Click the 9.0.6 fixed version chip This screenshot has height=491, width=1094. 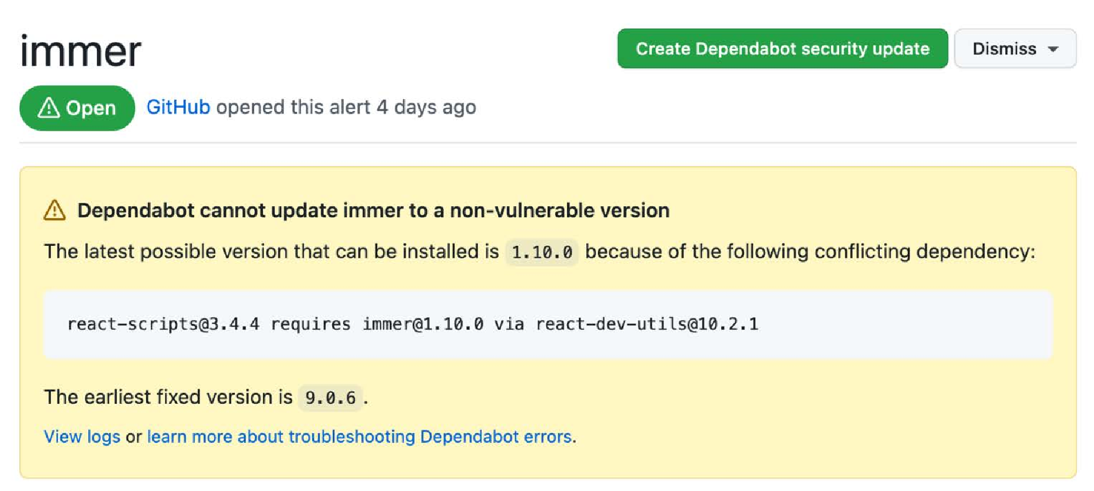[330, 398]
